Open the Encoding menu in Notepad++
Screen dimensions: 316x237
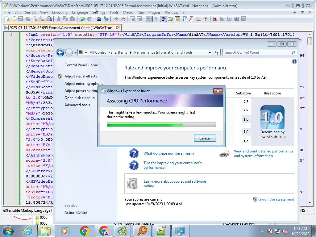60,12
